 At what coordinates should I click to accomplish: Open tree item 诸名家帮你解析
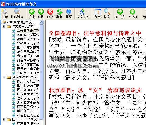28,60
